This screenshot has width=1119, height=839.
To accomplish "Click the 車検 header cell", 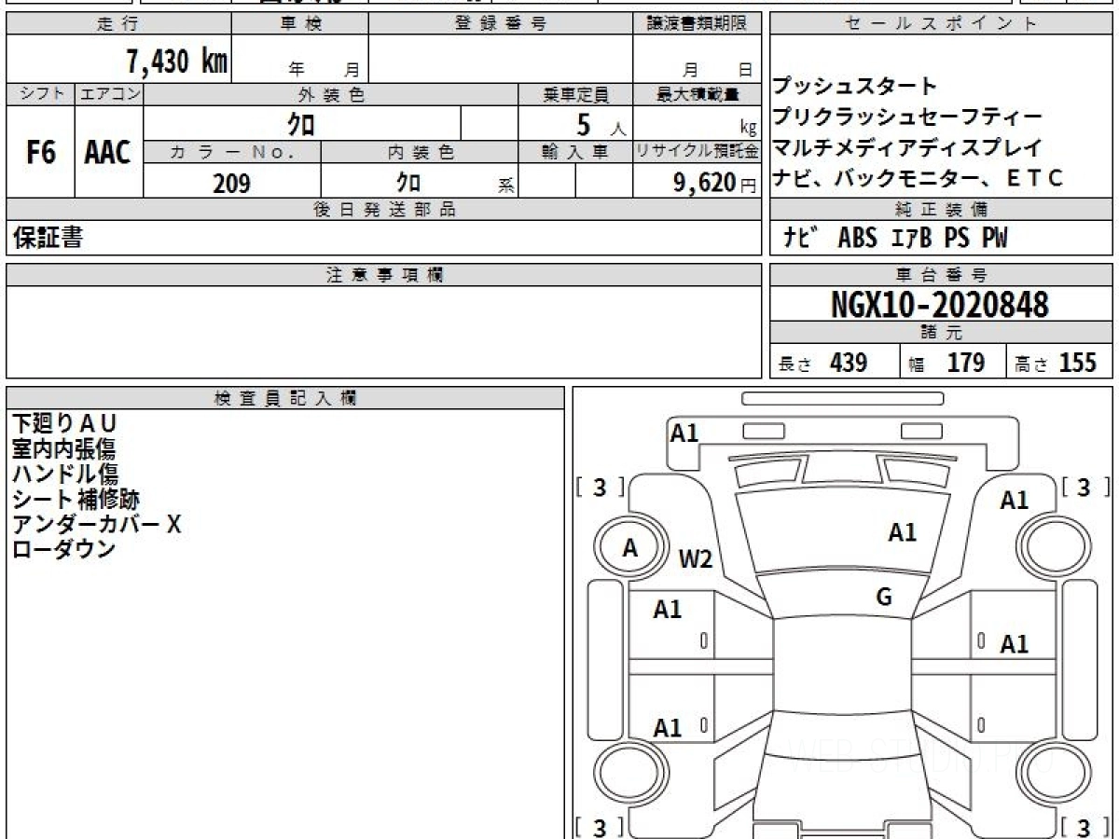I will tap(300, 24).
